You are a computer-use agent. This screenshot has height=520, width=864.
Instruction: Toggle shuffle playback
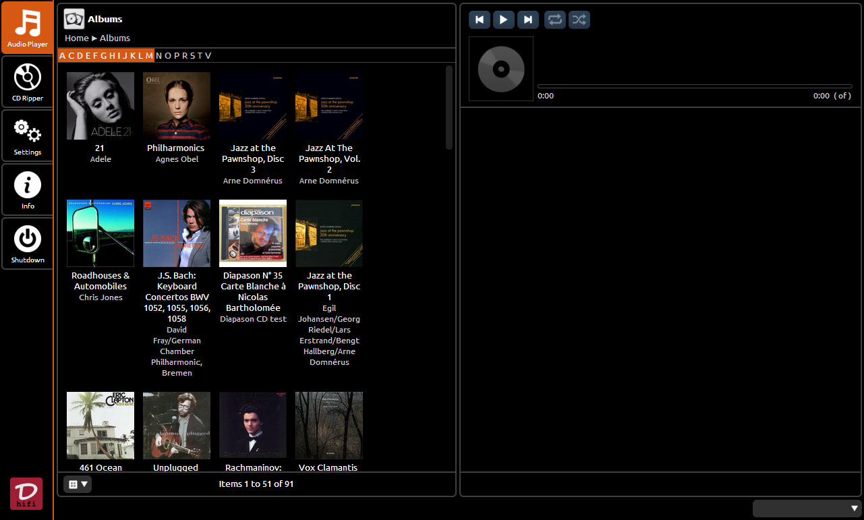579,20
